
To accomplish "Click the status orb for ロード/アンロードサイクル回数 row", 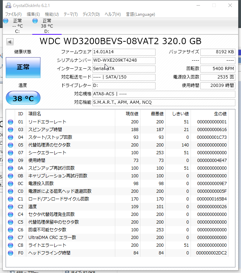I will click(x=11, y=199).
